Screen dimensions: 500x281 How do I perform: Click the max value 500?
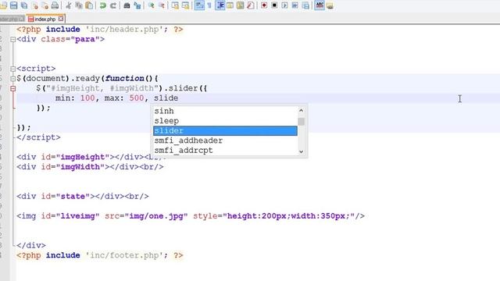point(137,98)
